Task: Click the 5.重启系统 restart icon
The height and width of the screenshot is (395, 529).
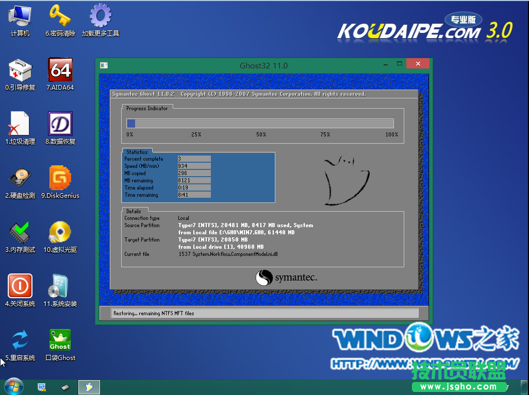Action: (x=20, y=340)
